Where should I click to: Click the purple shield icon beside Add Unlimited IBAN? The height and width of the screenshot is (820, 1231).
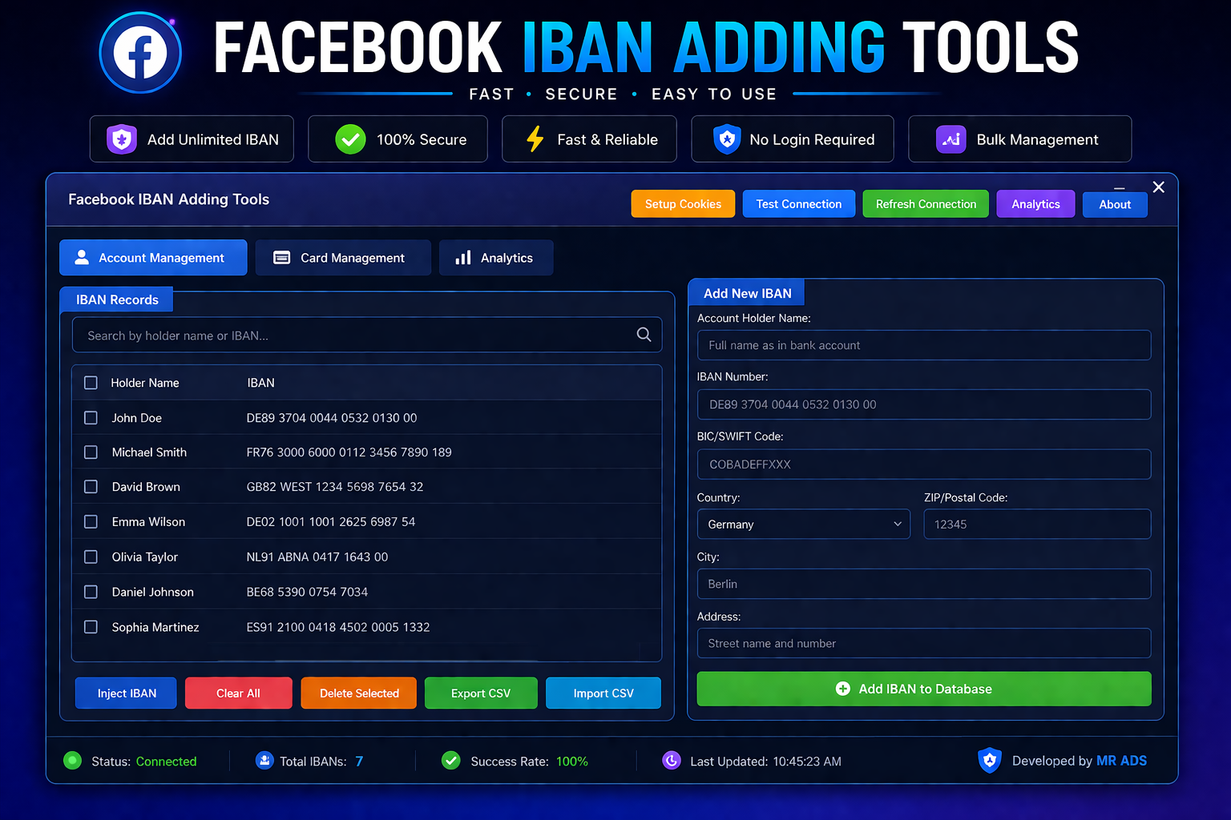click(x=122, y=139)
